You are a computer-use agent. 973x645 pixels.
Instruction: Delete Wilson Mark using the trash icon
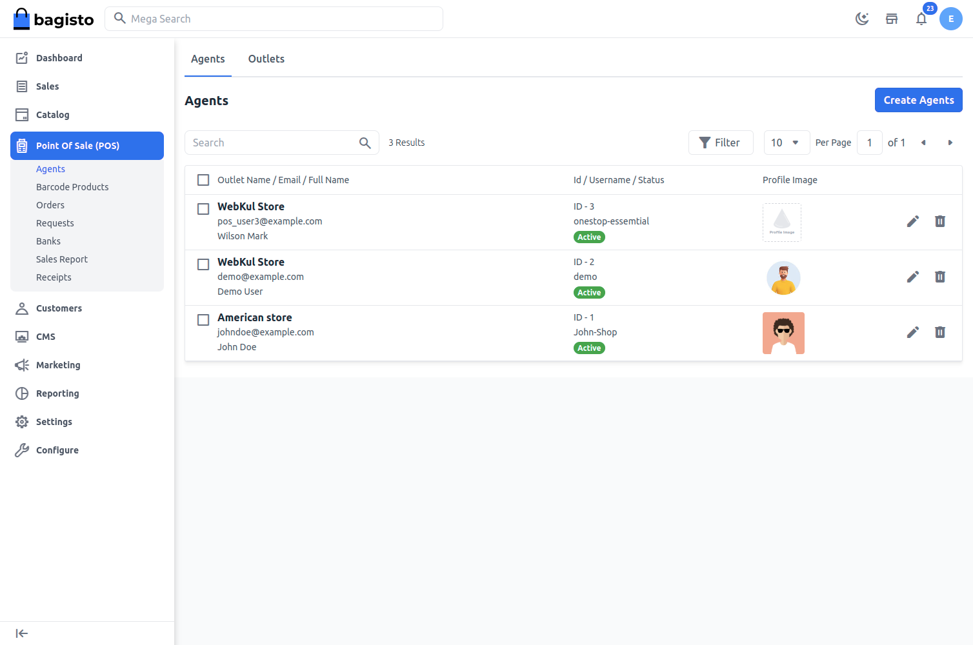tap(940, 221)
